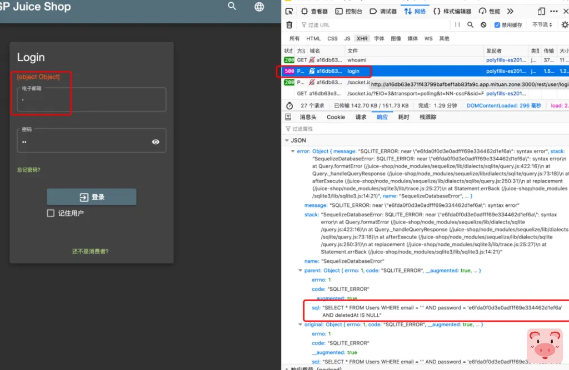The image size is (569, 370).
Task: Collapse the JSON section
Action: point(287,140)
